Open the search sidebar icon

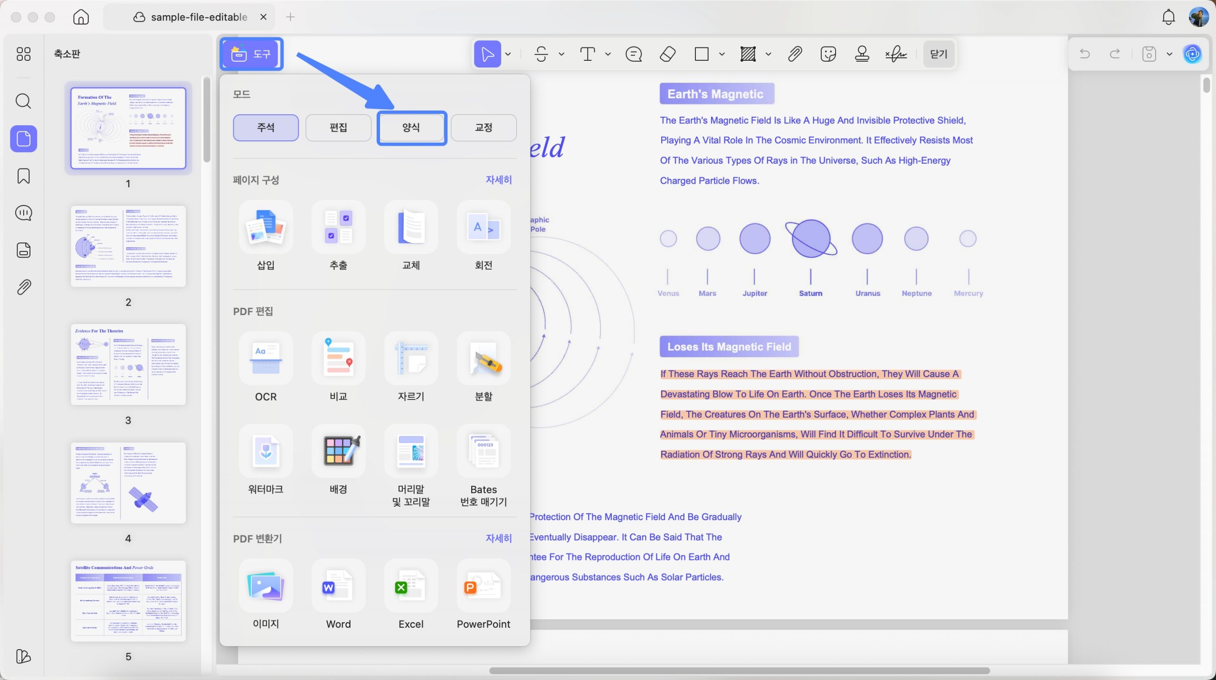(23, 101)
